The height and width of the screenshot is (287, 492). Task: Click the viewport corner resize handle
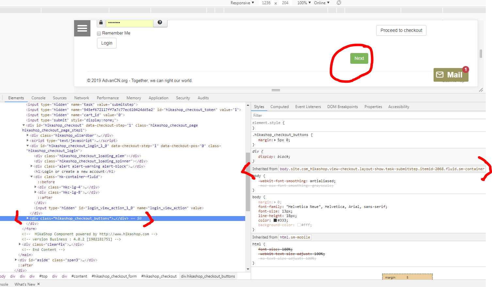click(x=481, y=90)
